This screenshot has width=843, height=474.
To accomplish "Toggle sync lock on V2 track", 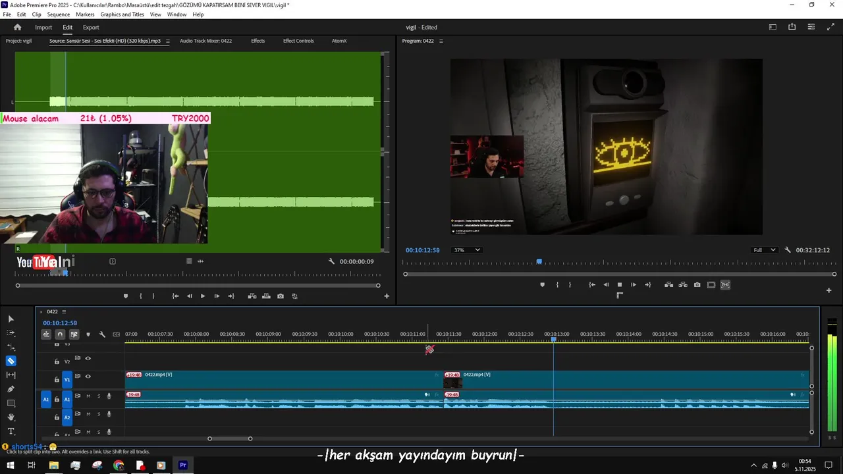I will [x=78, y=359].
